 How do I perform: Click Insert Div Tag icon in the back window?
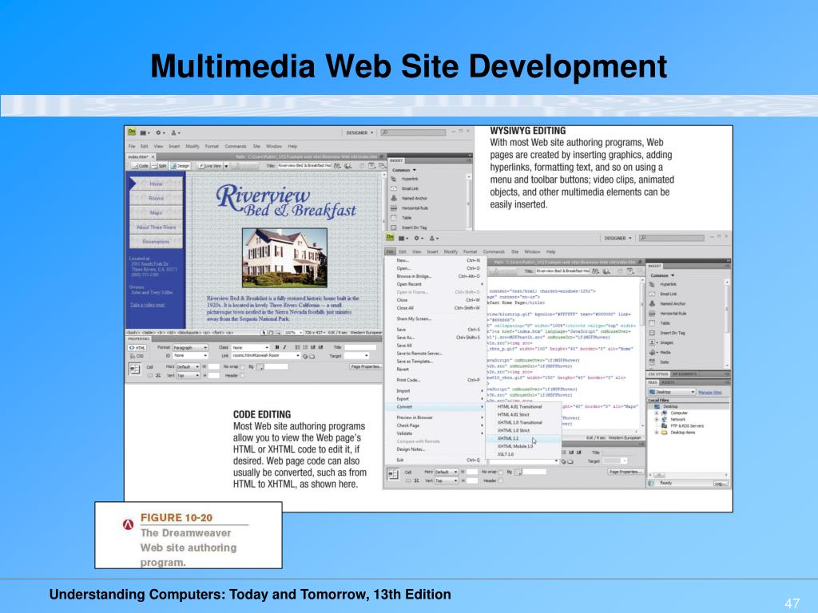pos(394,227)
